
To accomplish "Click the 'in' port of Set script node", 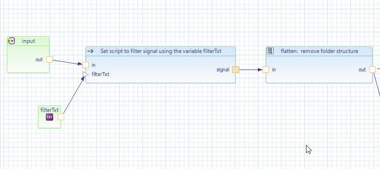I will tap(86, 65).
